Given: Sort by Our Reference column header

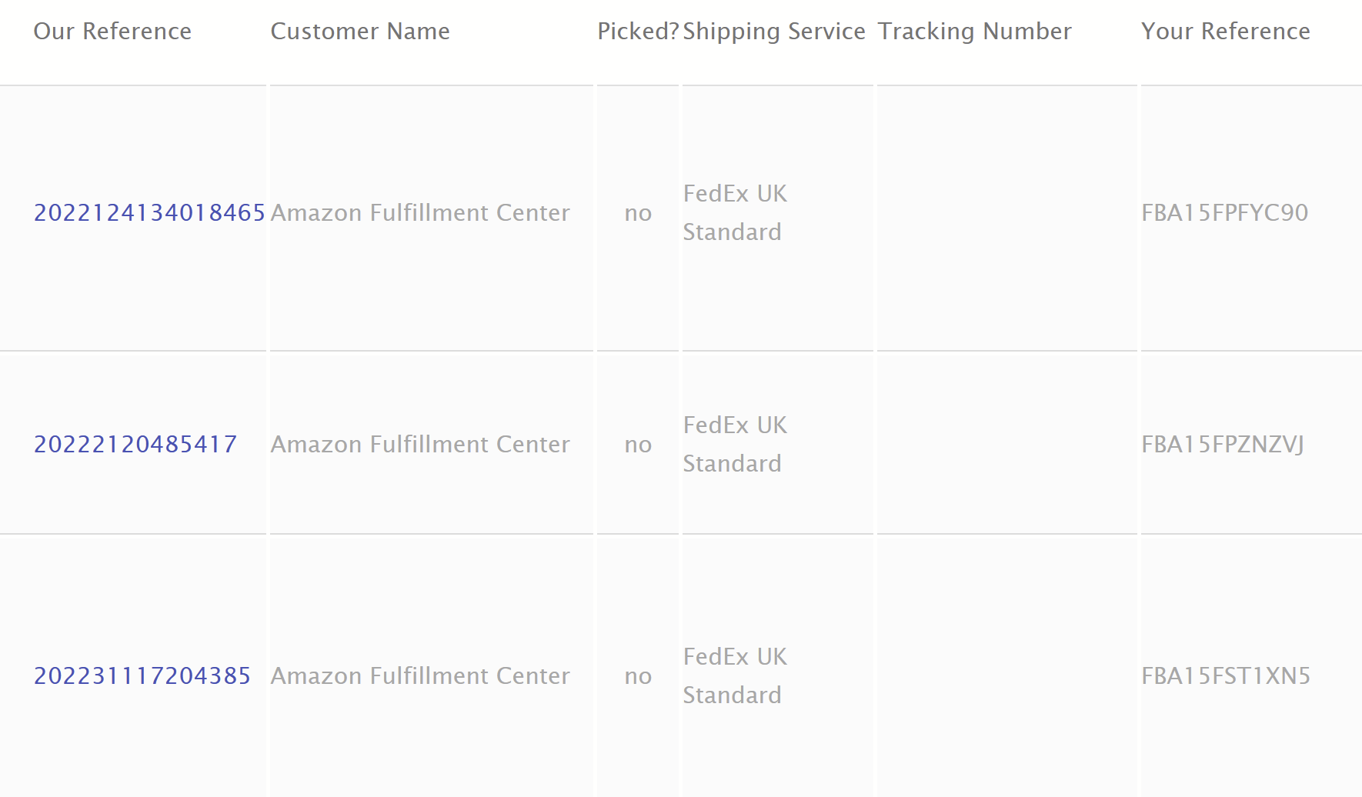Looking at the screenshot, I should 112,31.
